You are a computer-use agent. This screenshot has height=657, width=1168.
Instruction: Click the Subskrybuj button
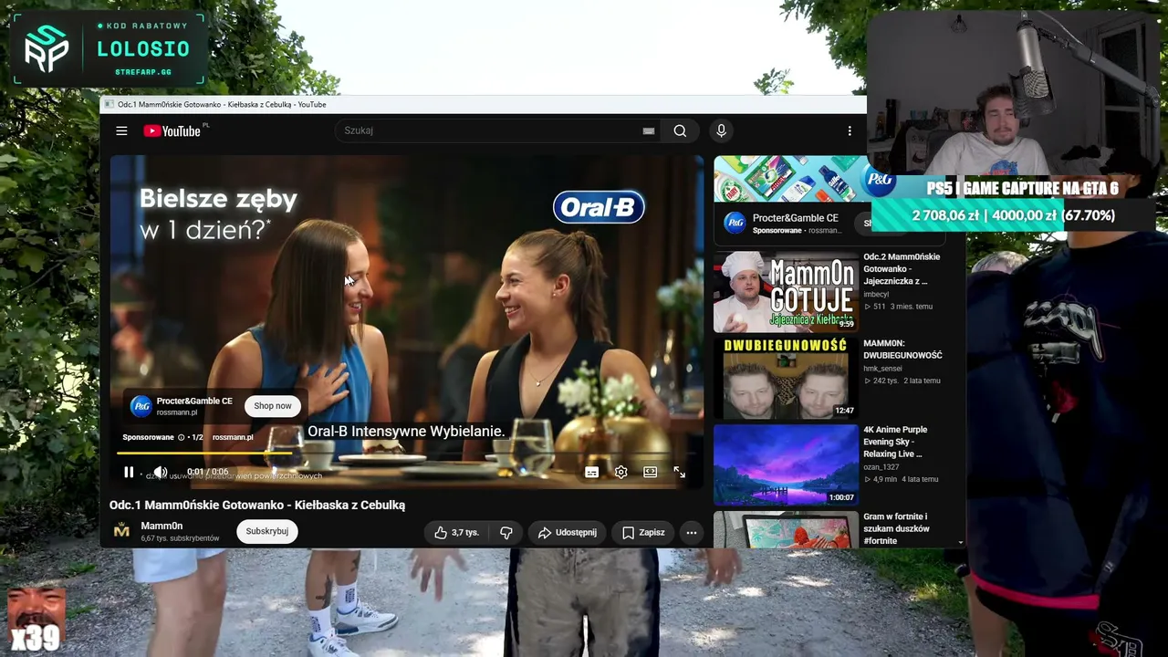pos(266,531)
